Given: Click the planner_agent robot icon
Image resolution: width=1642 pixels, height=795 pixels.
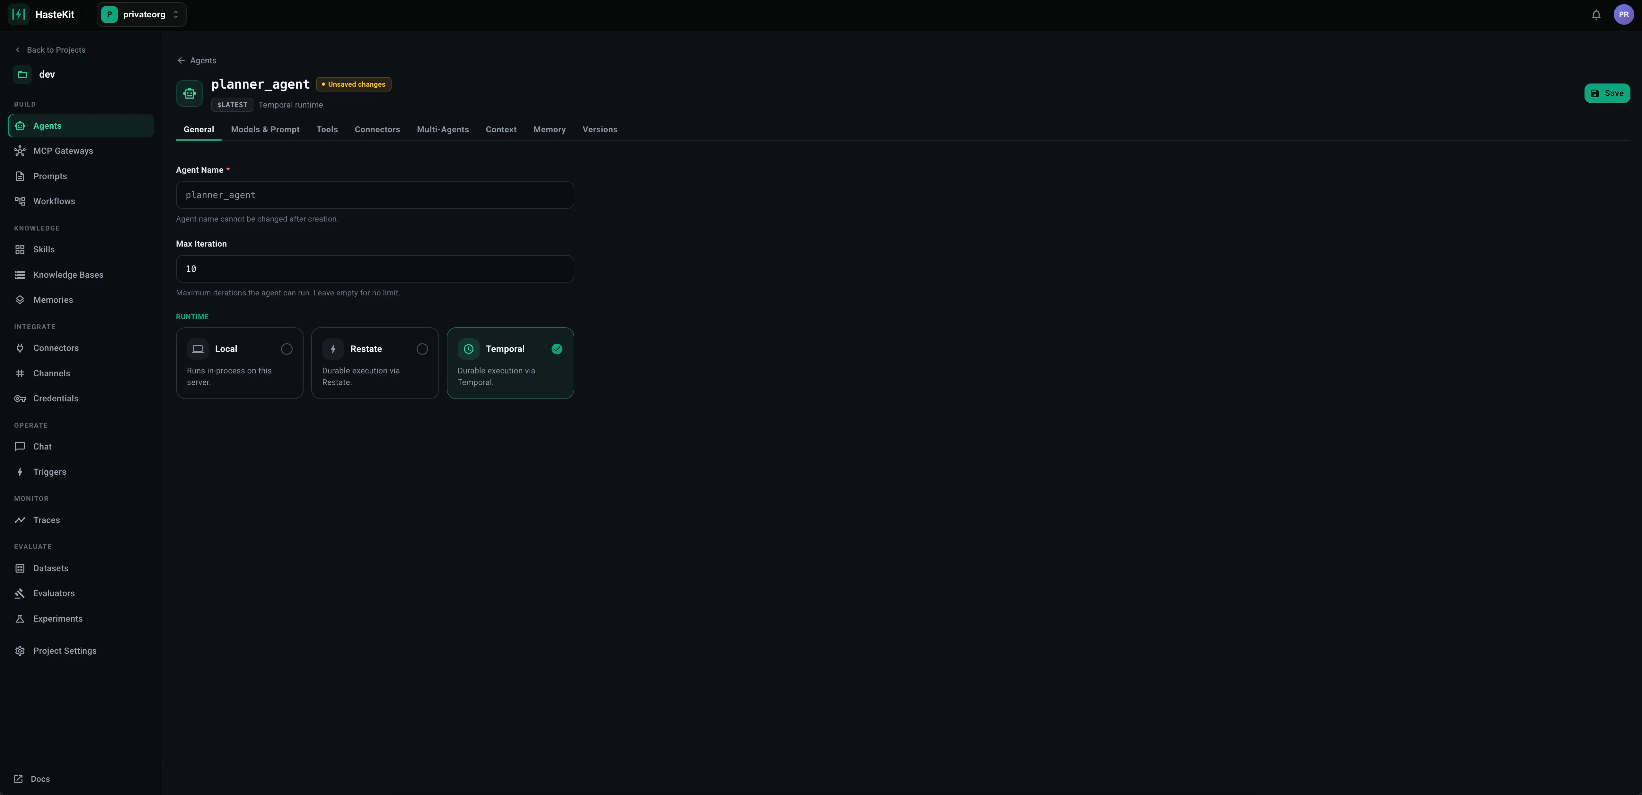Looking at the screenshot, I should pos(189,94).
